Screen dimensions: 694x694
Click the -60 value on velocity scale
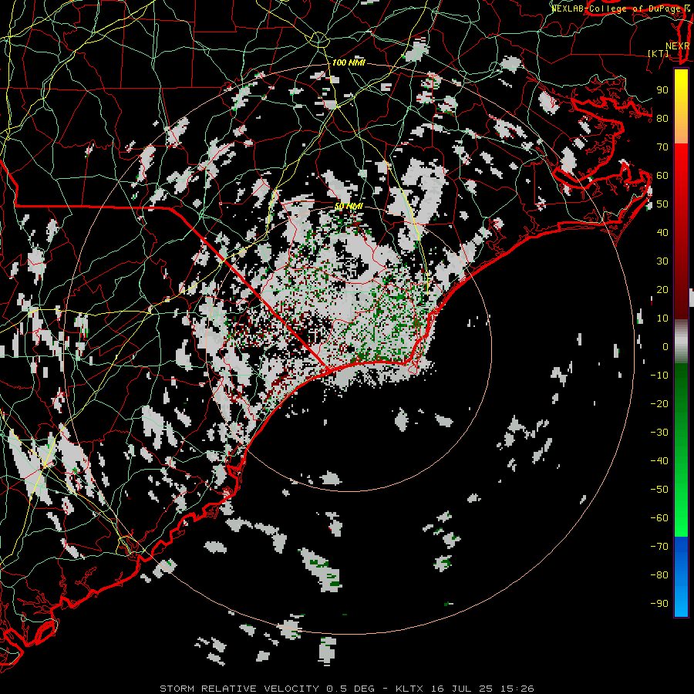(x=659, y=518)
